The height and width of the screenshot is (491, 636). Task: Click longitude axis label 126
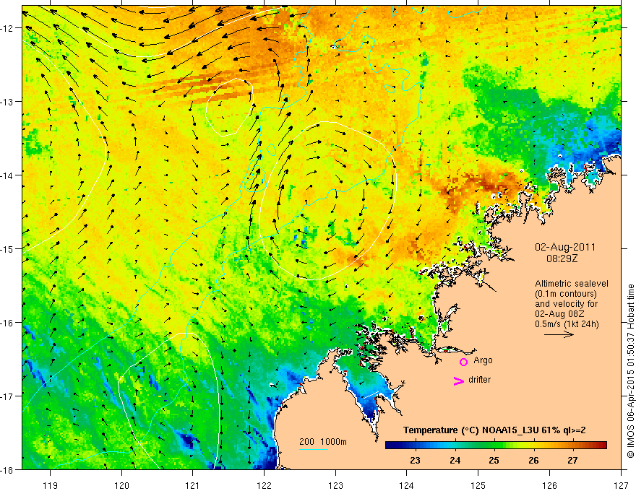(x=549, y=485)
